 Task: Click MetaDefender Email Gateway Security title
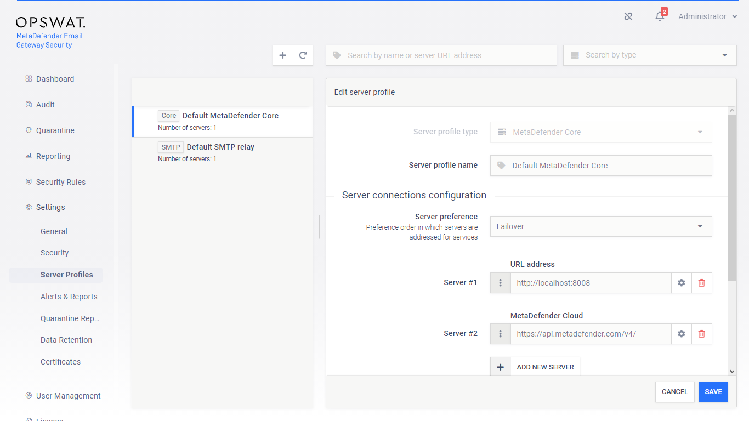pos(49,41)
